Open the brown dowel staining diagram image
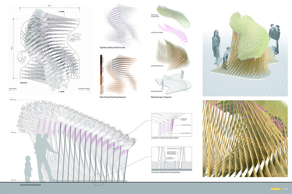This screenshot has width=292, height=194. (121, 74)
